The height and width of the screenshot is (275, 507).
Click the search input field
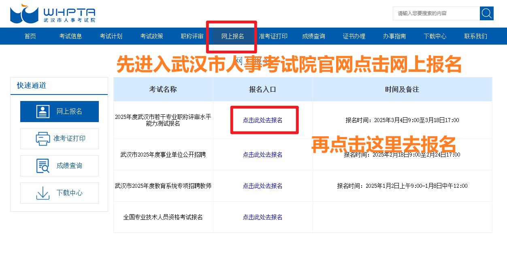click(x=435, y=13)
